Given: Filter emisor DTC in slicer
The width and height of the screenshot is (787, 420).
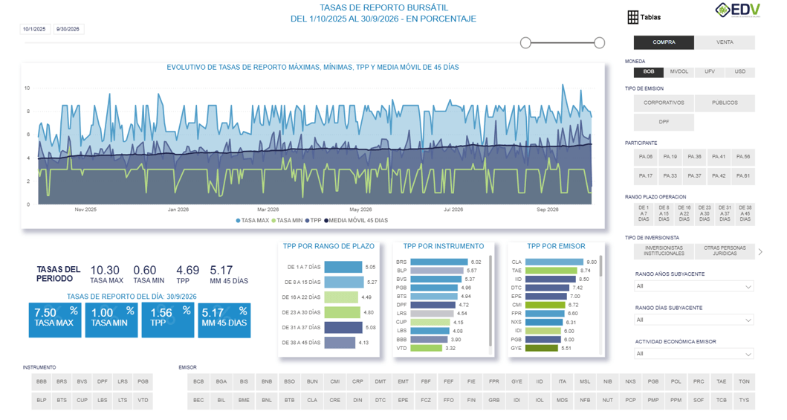Looking at the screenshot, I should tap(380, 401).
